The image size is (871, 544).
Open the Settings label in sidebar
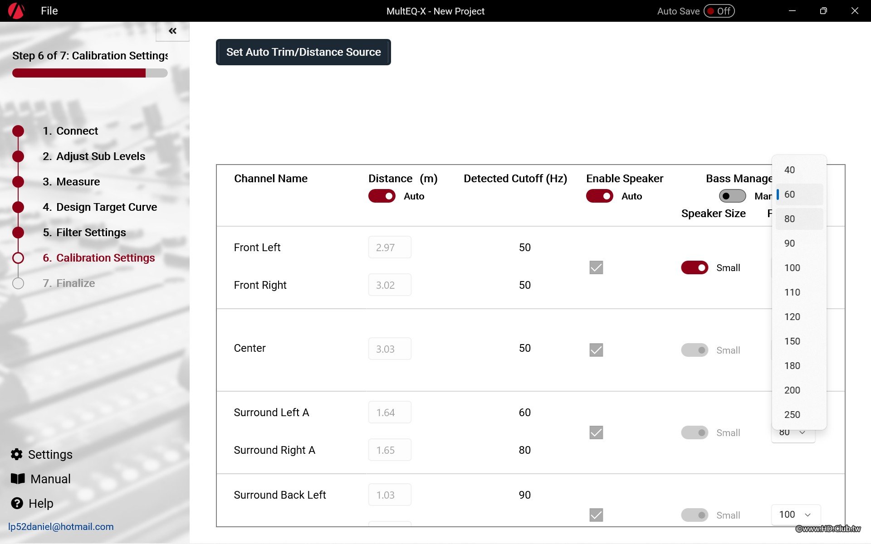50,454
